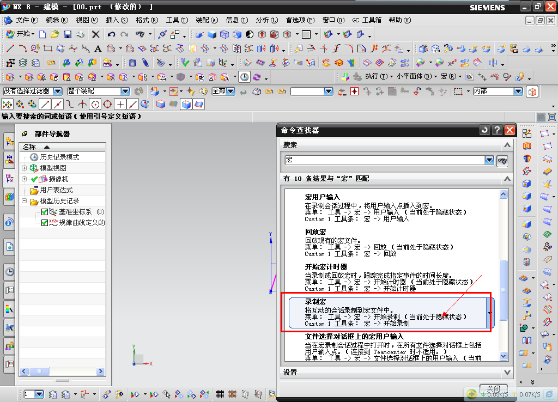Click the shaded cube view icon

point(213,34)
